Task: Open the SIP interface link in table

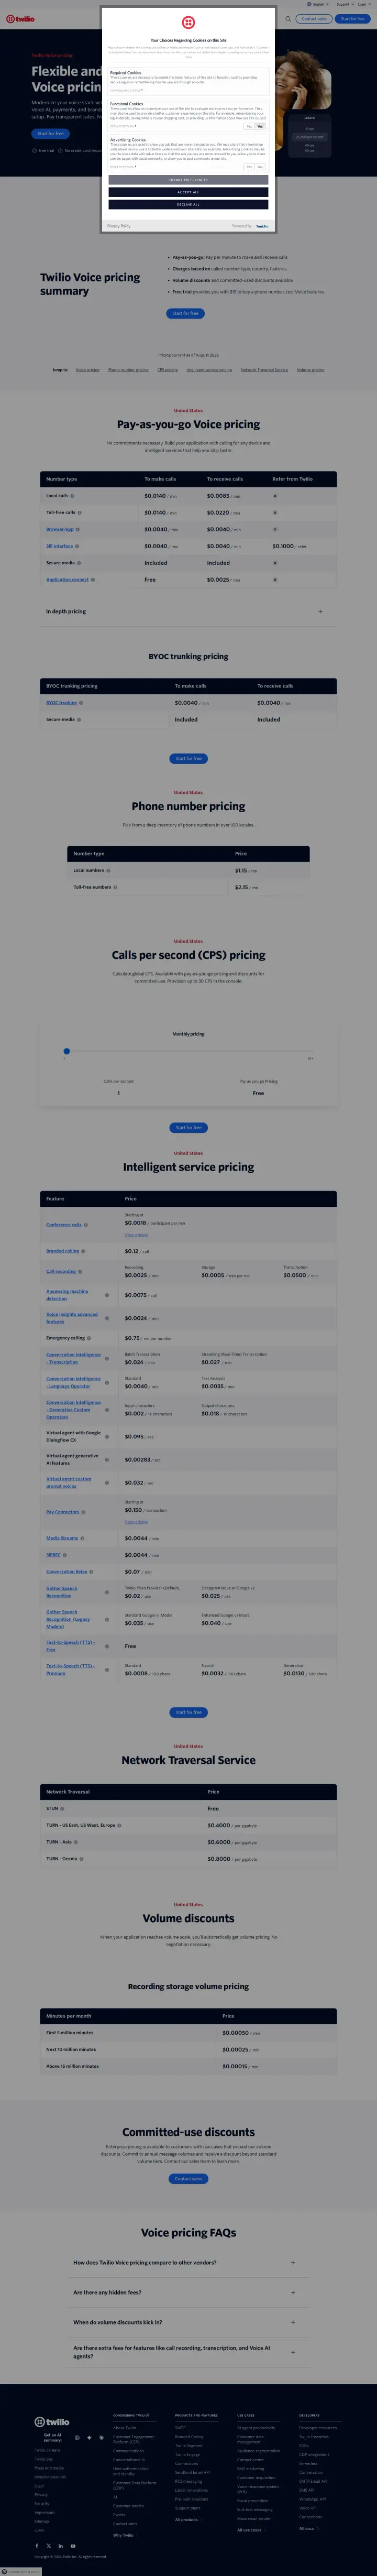Action: click(59, 546)
